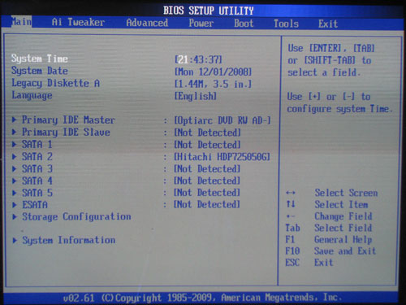The image size is (406, 305).
Task: Click Not Detected value for SATA 4
Action: (207, 181)
